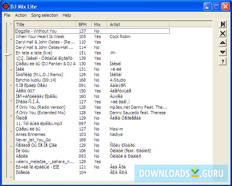Open the Action menu
The image size is (232, 186).
point(21,15)
